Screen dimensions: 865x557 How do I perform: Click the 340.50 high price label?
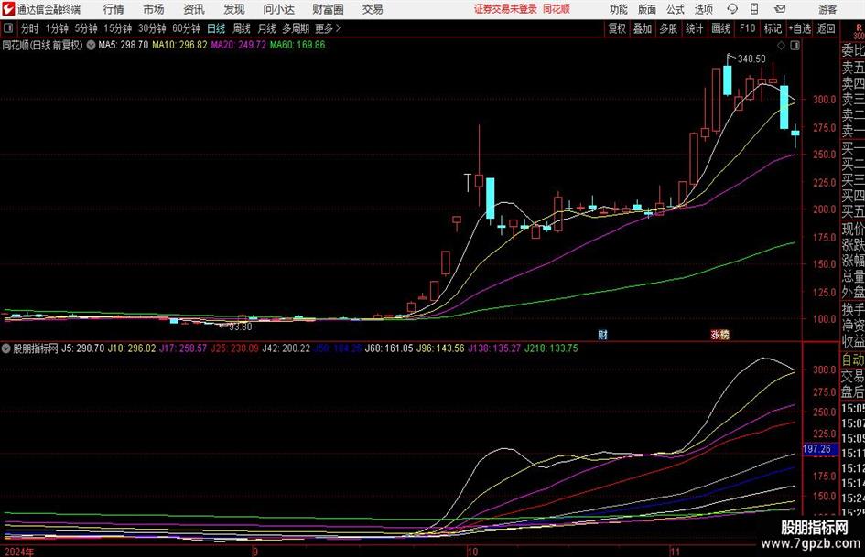click(751, 59)
